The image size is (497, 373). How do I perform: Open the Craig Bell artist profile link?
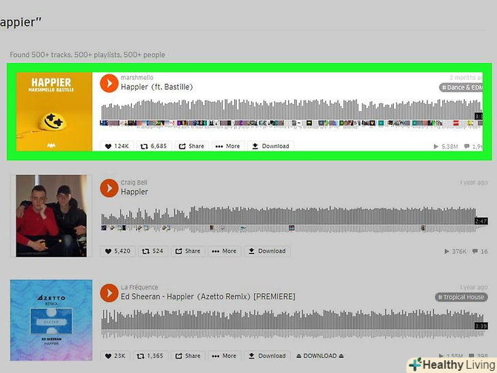pyautogui.click(x=134, y=182)
